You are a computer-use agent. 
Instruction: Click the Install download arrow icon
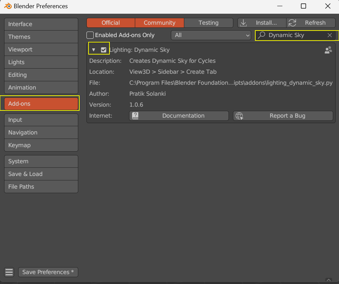point(243,23)
